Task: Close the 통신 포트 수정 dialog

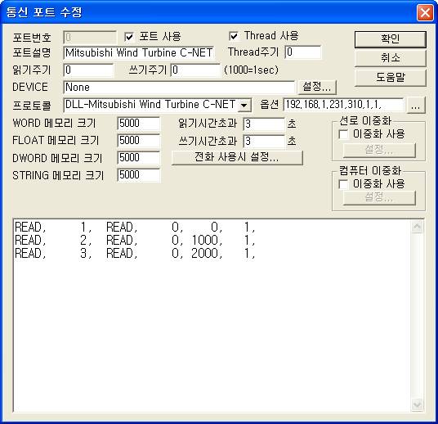Action: pyautogui.click(x=425, y=12)
